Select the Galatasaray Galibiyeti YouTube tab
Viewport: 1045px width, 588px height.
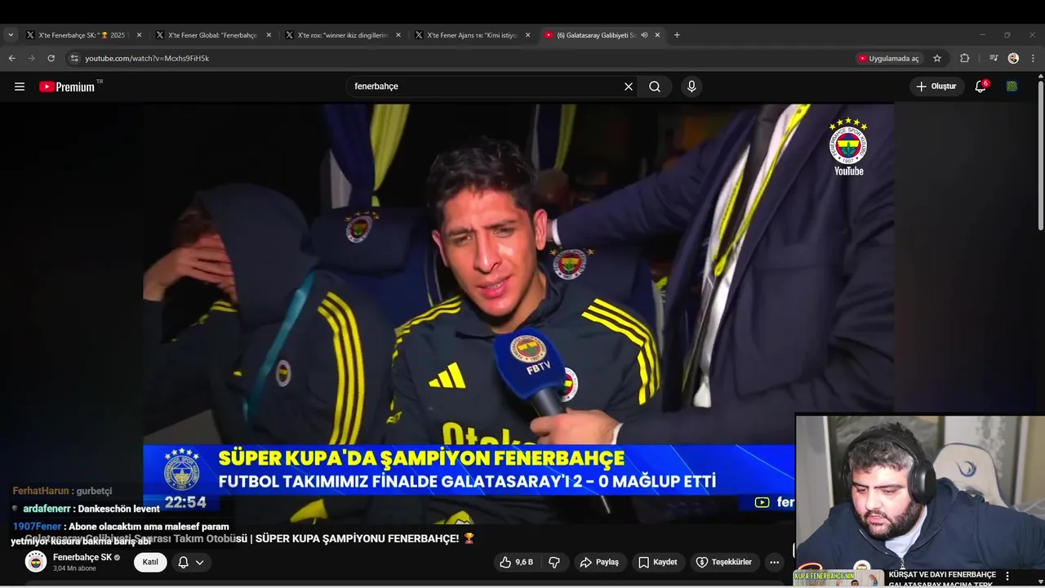pyautogui.click(x=596, y=35)
